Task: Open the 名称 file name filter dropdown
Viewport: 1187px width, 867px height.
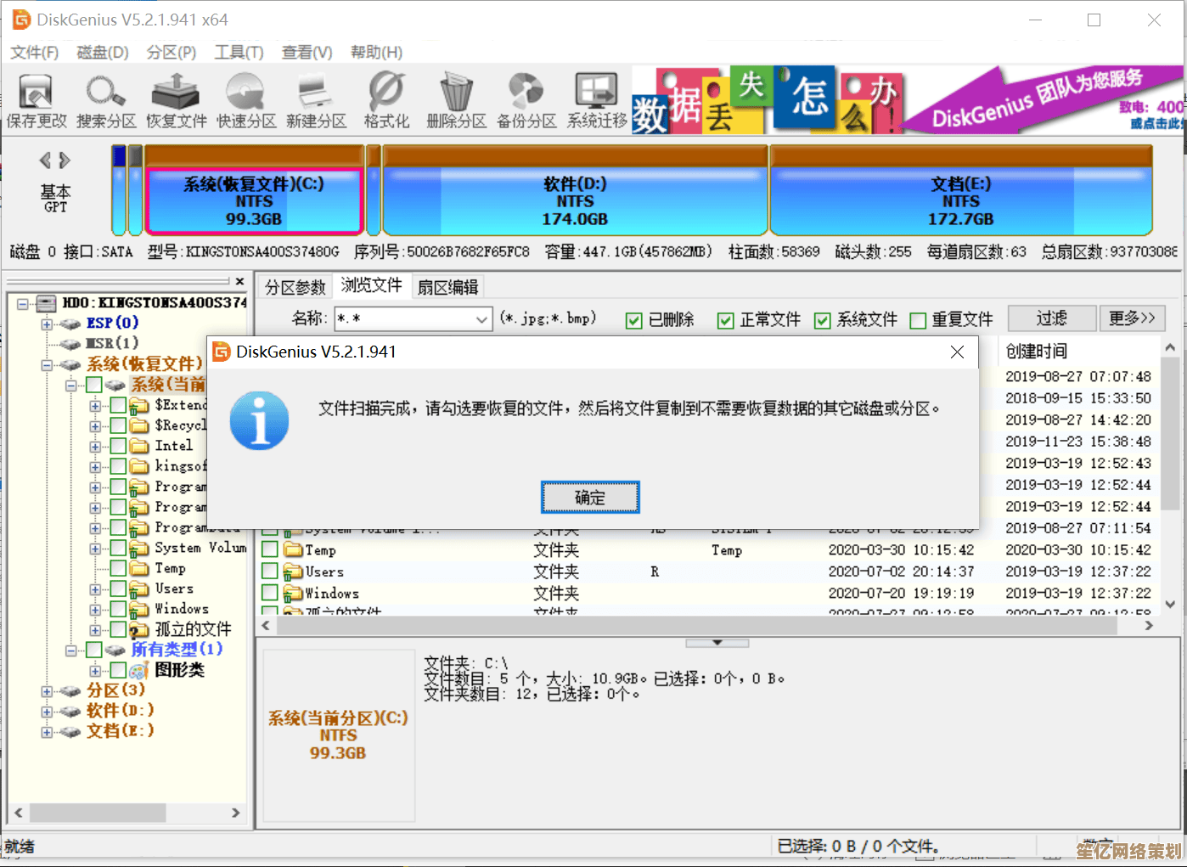Action: (x=481, y=319)
